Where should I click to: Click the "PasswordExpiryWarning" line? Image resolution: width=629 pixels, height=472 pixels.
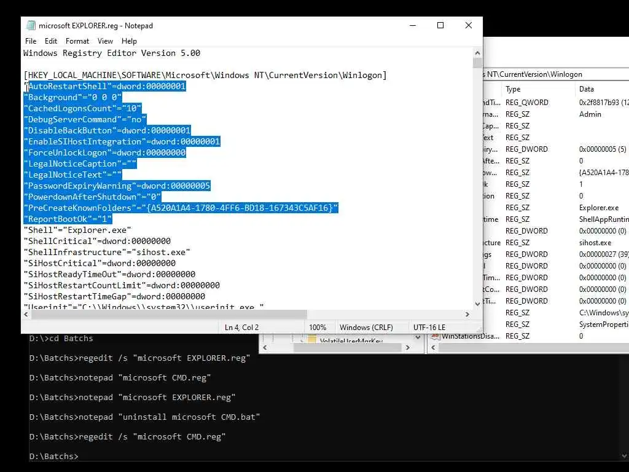[117, 186]
